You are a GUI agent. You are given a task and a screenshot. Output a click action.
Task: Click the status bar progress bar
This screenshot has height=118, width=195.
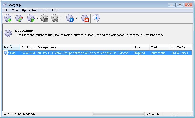[x=118, y=114]
